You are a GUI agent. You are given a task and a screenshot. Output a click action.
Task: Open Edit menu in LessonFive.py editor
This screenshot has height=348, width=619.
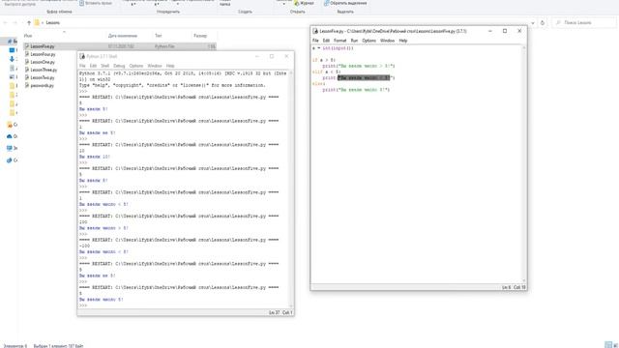point(326,41)
